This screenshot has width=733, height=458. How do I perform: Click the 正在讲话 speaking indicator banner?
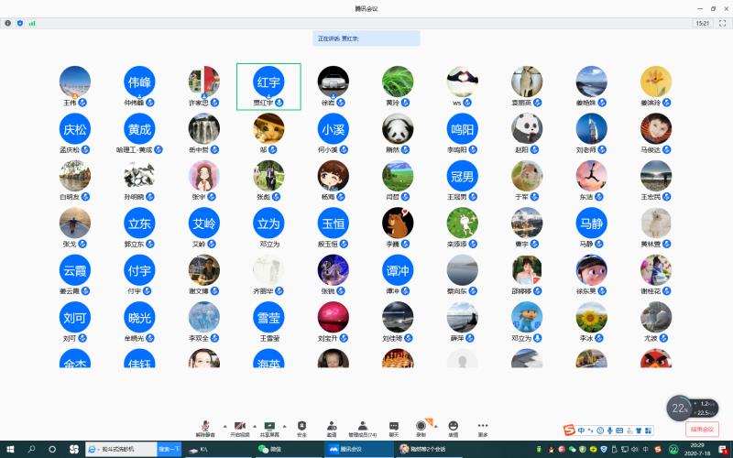366,38
